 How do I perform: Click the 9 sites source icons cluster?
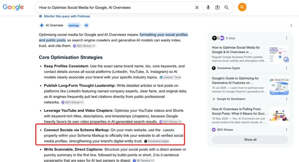pyautogui.click(x=218, y=38)
